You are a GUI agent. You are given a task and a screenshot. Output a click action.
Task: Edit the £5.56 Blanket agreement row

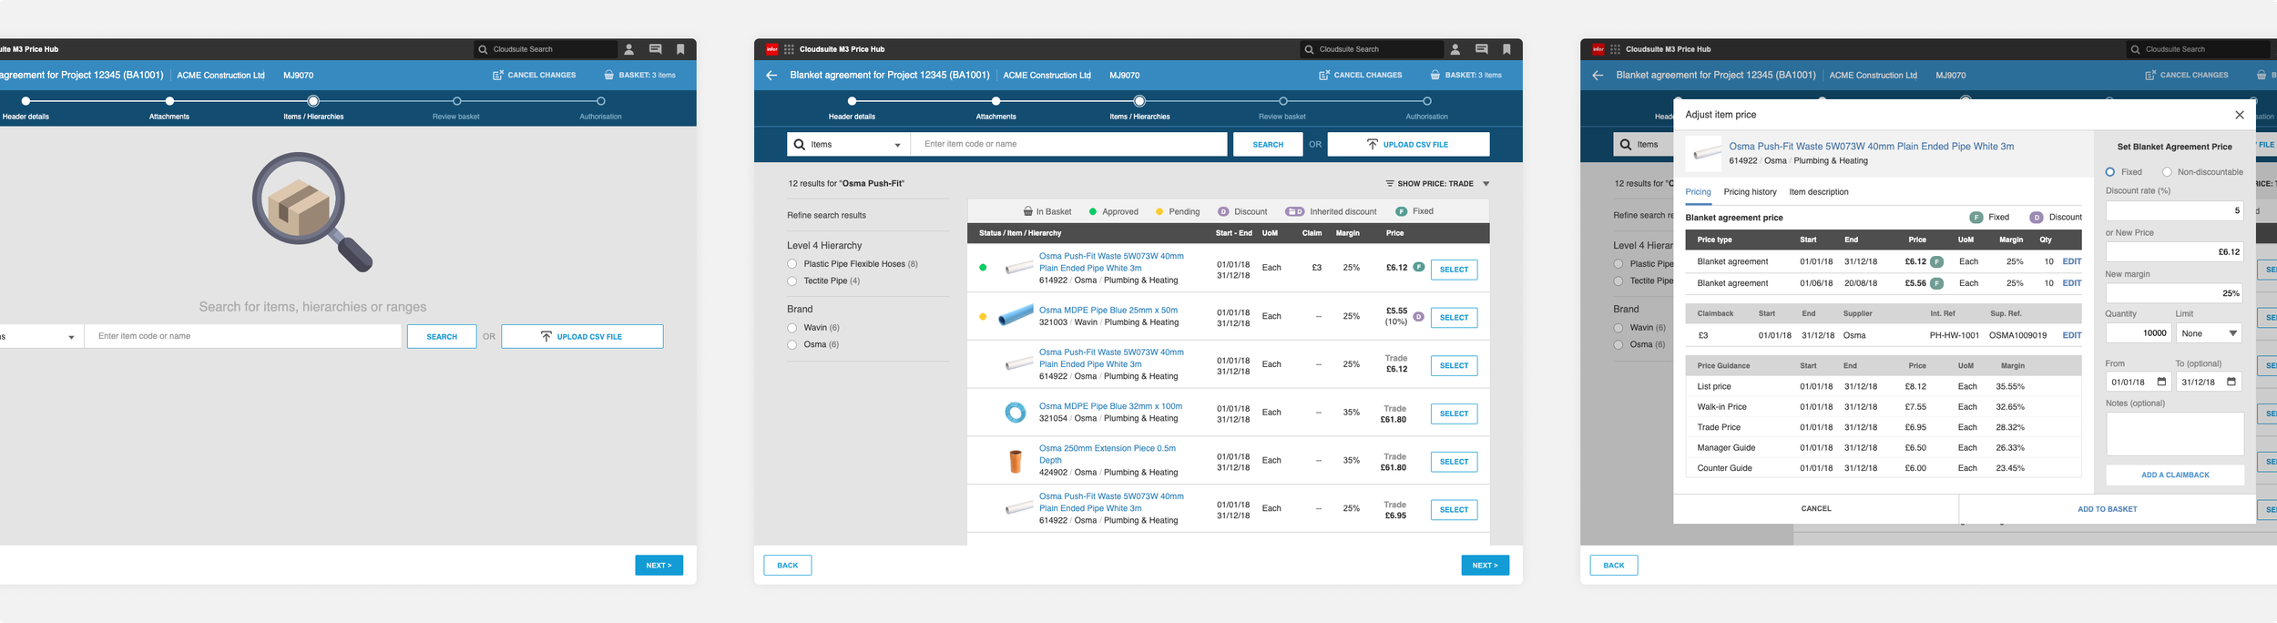pyautogui.click(x=2072, y=283)
